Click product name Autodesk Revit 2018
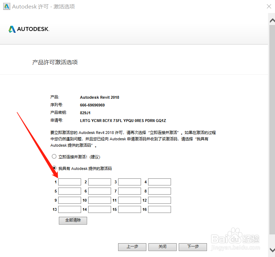The width and height of the screenshot is (275, 257). pyautogui.click(x=99, y=97)
